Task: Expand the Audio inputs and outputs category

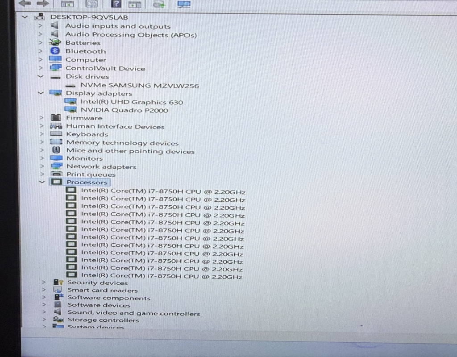Action: tap(40, 25)
